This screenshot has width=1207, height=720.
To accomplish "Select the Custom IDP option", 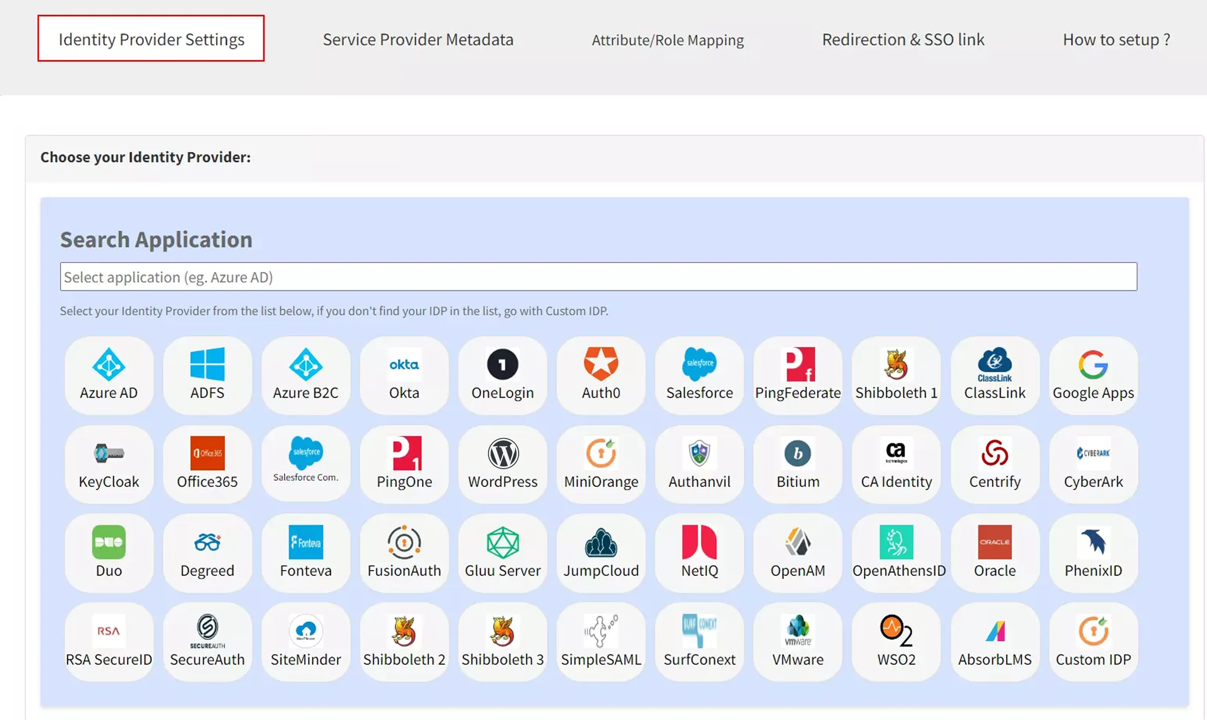I will [1093, 642].
